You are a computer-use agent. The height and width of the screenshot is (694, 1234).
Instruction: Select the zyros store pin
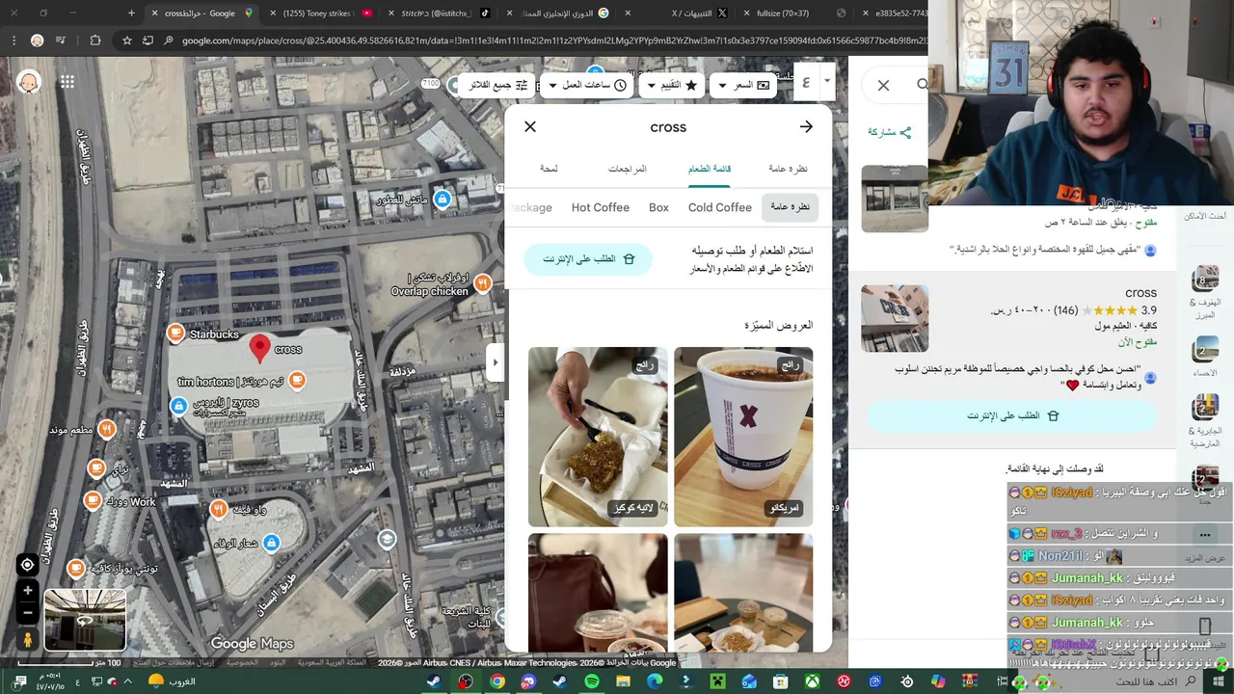pyautogui.click(x=178, y=406)
